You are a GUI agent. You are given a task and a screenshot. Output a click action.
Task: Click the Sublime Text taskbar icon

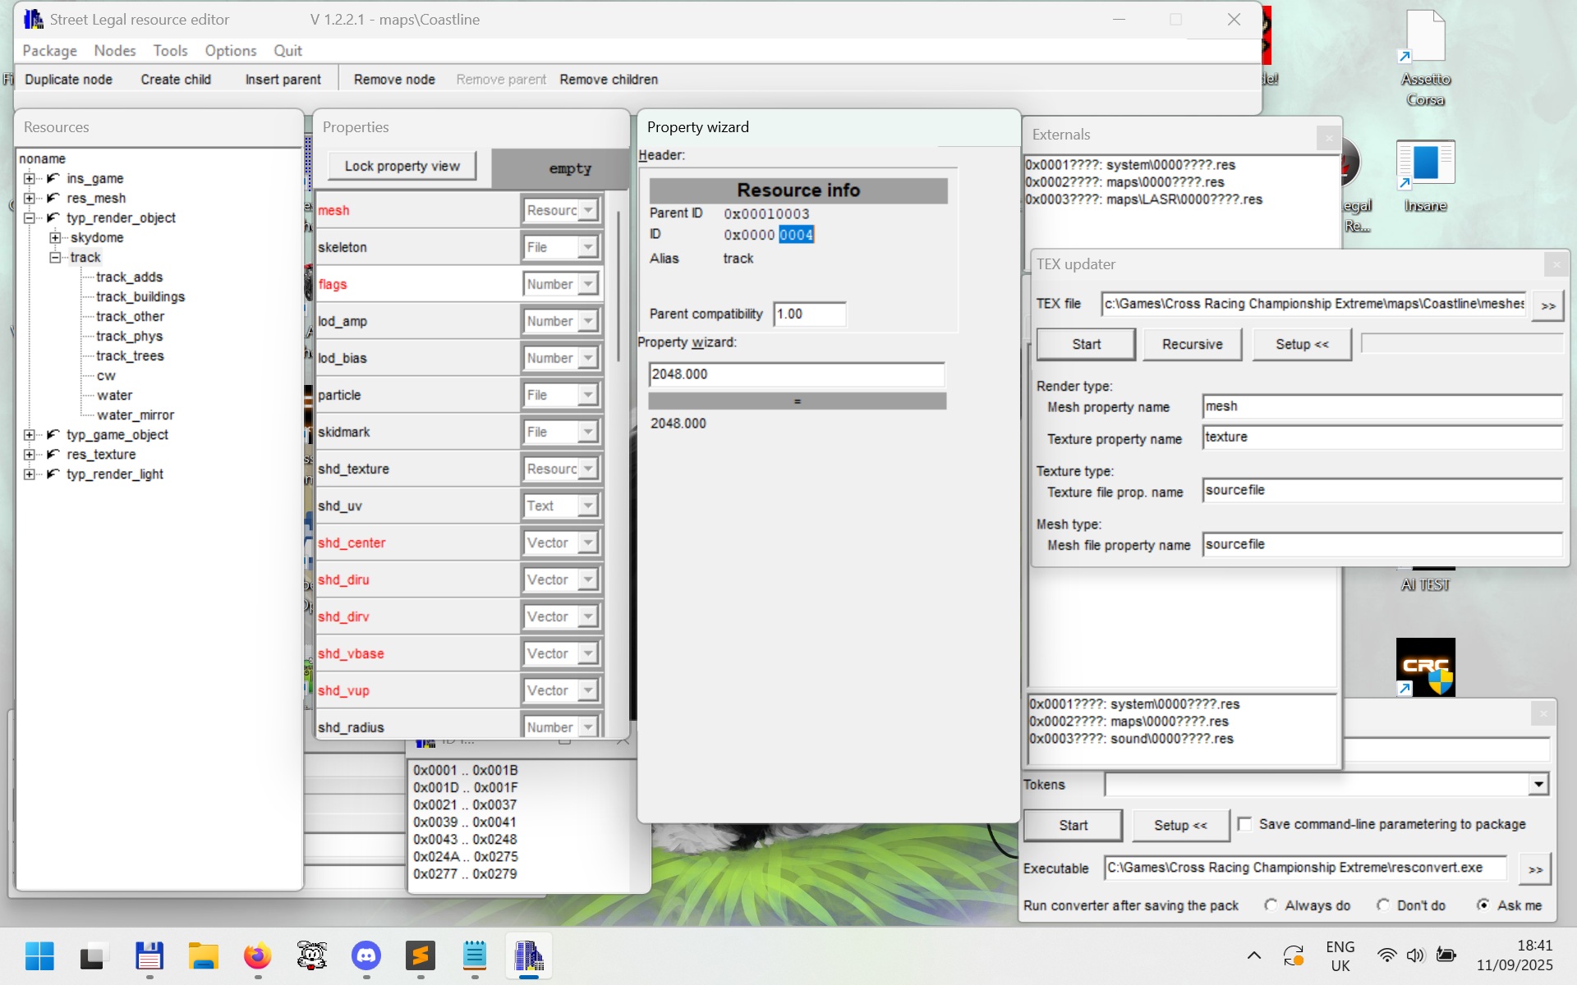point(420,956)
